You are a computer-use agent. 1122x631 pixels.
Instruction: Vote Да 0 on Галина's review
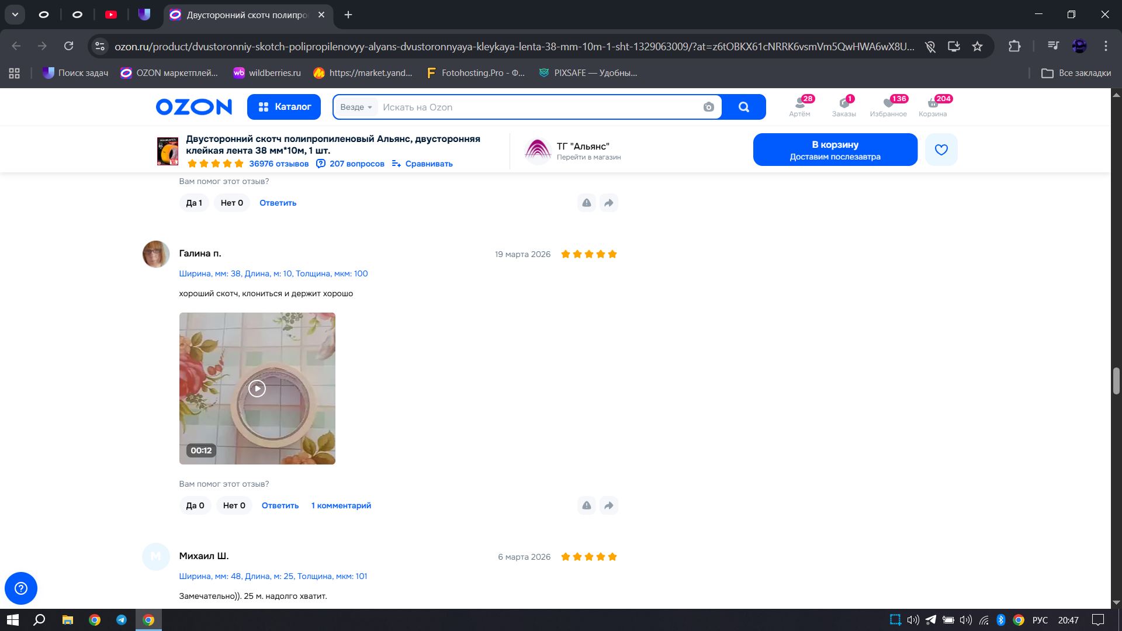point(195,505)
